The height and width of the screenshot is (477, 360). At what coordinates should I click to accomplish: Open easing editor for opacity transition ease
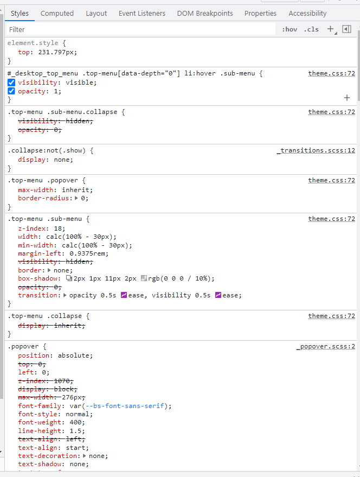124,295
